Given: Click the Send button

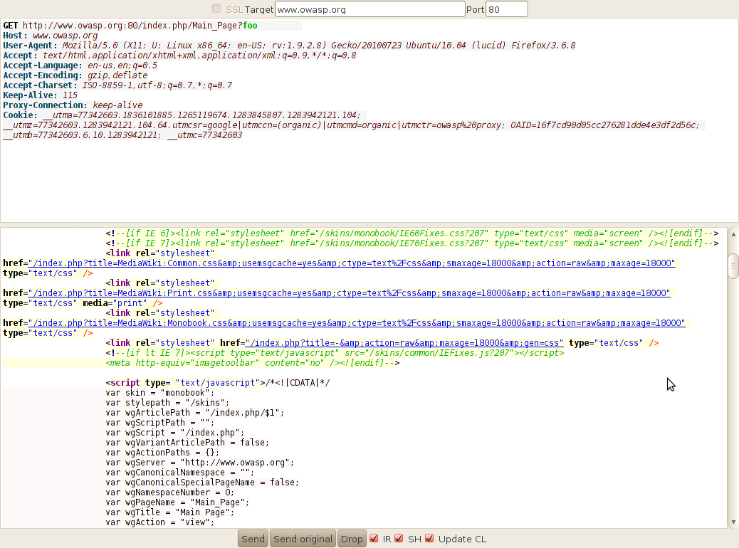Looking at the screenshot, I should point(253,539).
